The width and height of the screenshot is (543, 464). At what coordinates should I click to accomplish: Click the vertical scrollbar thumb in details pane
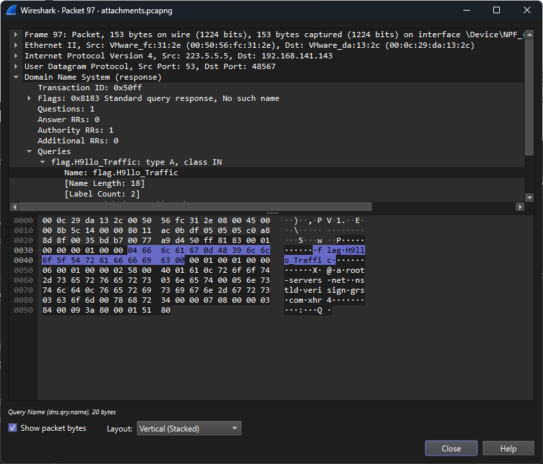click(x=530, y=97)
